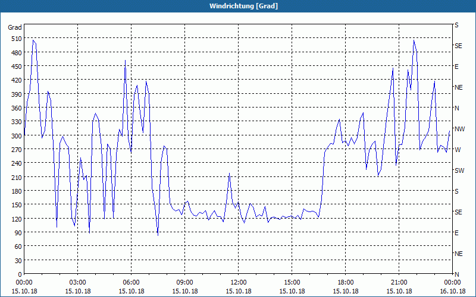Select the '120' degree axis label
Screen dimensions: 476x297
click(17, 219)
